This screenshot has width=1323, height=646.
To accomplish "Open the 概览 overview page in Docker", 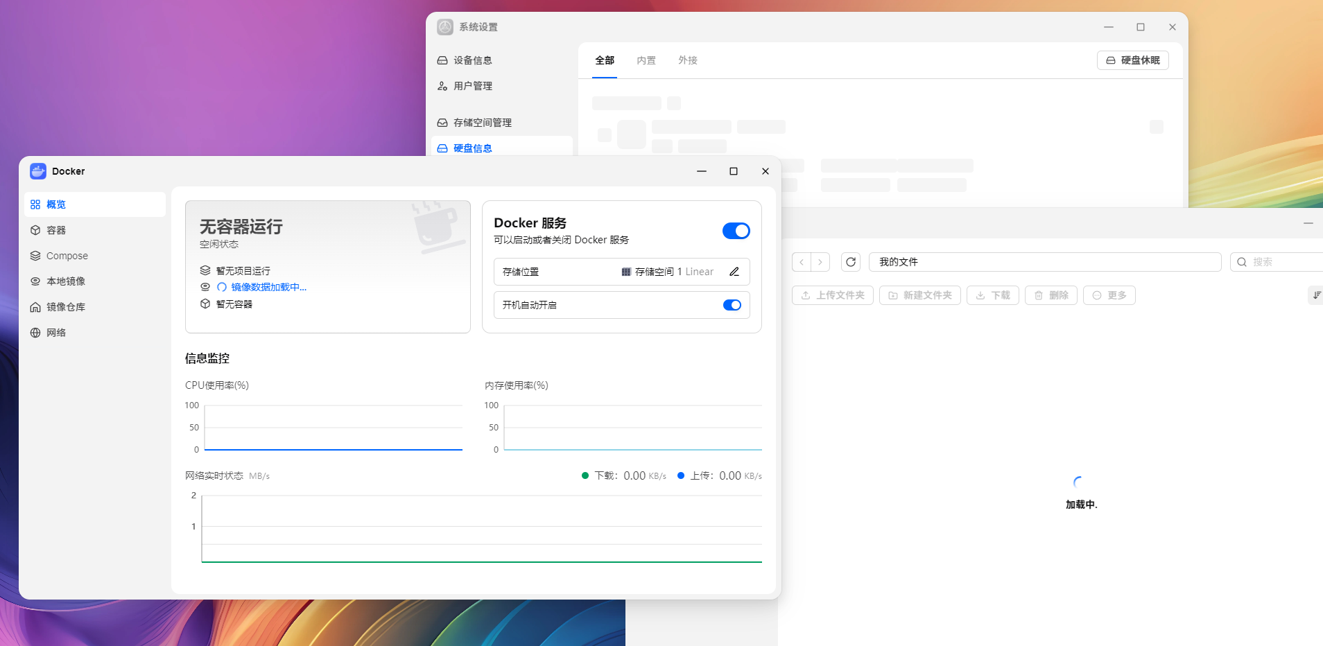I will tap(95, 204).
